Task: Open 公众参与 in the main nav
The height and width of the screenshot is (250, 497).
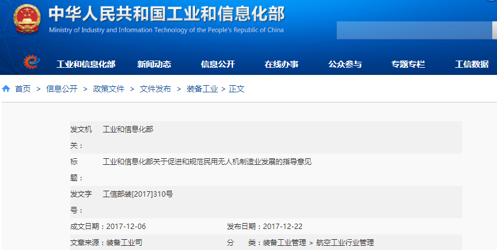Action: pyautogui.click(x=345, y=64)
